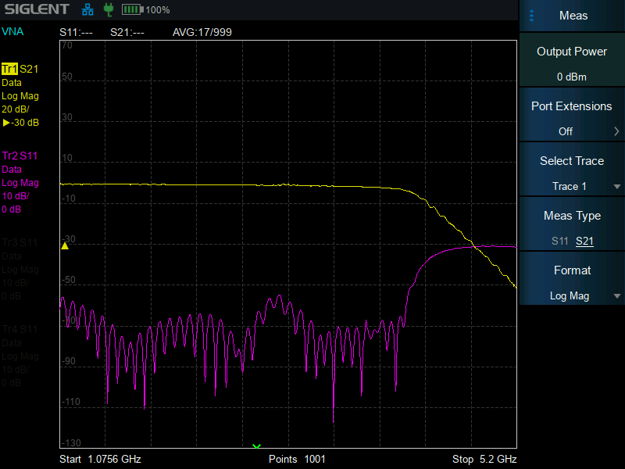Click the Stop 5.2 GHz frequency field
The height and width of the screenshot is (469, 625).
pos(484,459)
